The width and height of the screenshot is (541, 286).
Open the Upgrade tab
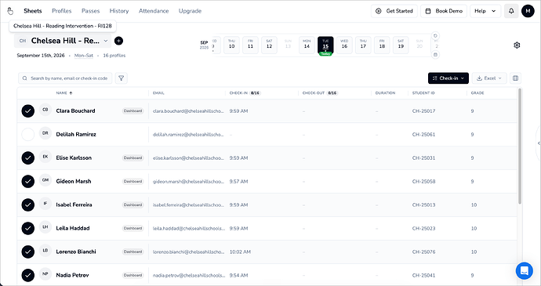[190, 11]
